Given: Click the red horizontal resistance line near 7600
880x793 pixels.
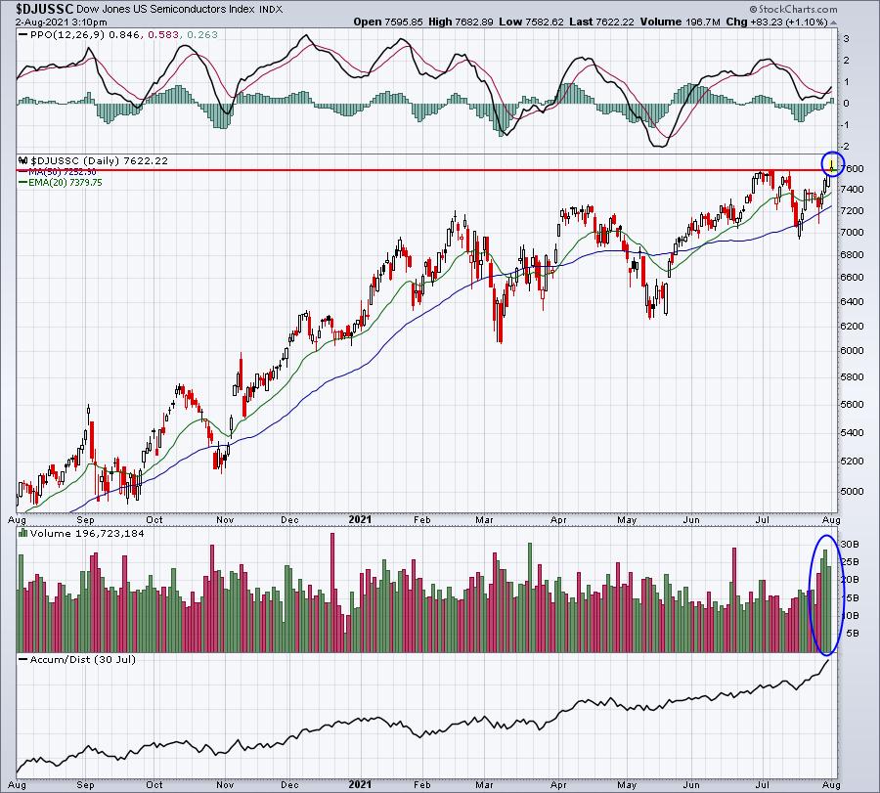Looking at the screenshot, I should point(420,169).
